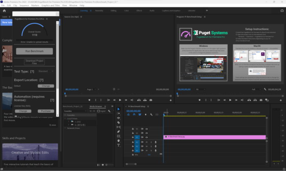
Task: Collapse the Network Drives node
Action: (x=65, y=128)
